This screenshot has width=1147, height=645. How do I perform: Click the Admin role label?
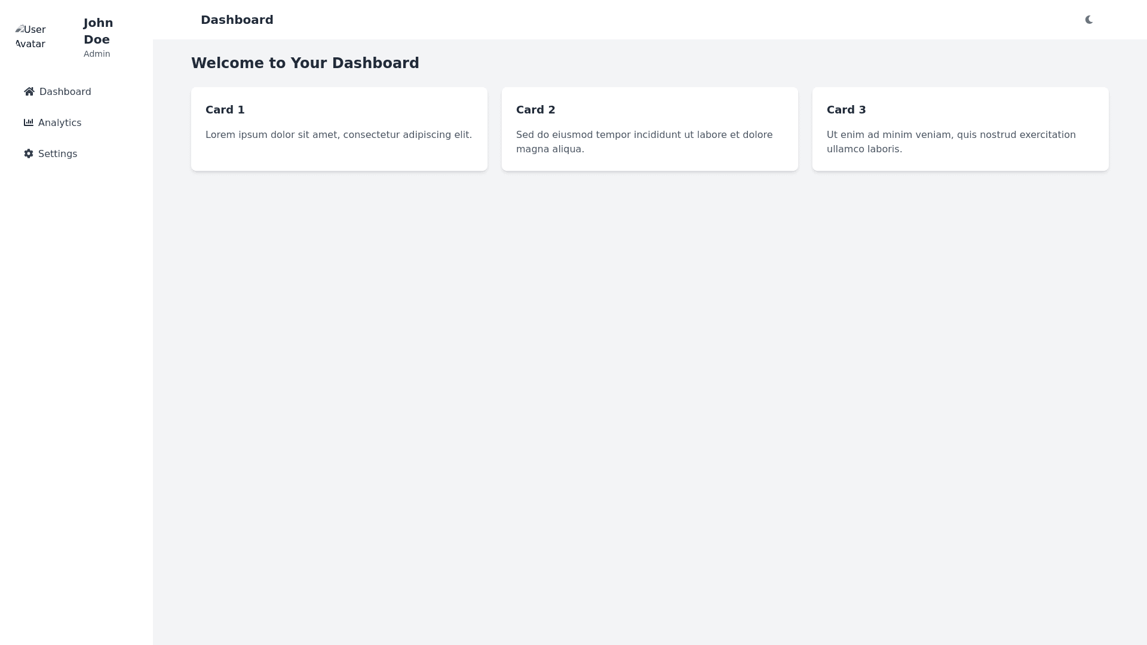coord(97,54)
